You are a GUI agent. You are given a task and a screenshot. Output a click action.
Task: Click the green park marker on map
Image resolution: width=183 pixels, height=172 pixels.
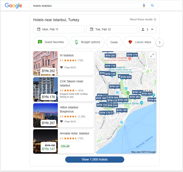(128, 93)
